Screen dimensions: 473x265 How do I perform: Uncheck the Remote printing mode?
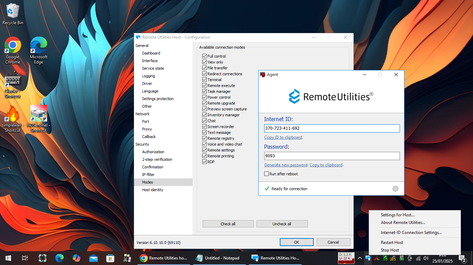coord(205,156)
